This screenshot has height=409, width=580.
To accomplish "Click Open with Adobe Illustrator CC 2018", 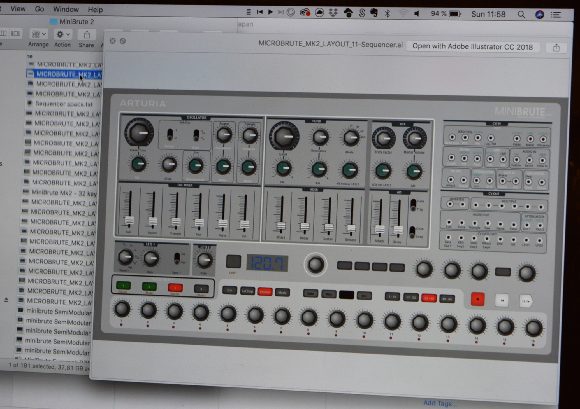I will coord(472,47).
